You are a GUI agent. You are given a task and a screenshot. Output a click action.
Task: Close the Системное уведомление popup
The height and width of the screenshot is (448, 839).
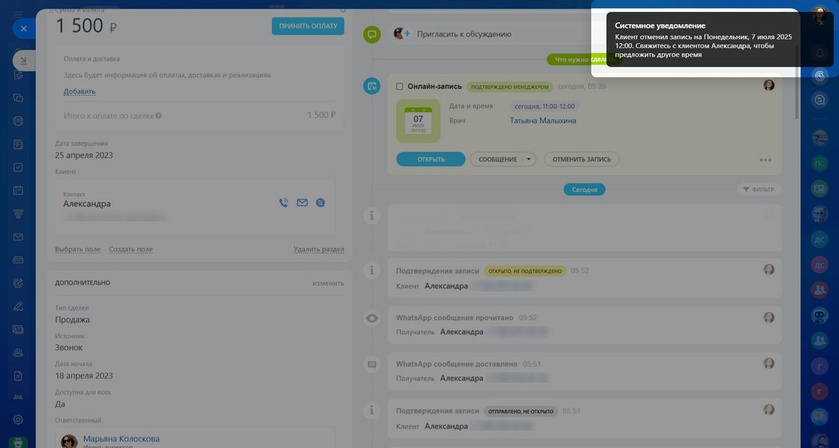(821, 23)
